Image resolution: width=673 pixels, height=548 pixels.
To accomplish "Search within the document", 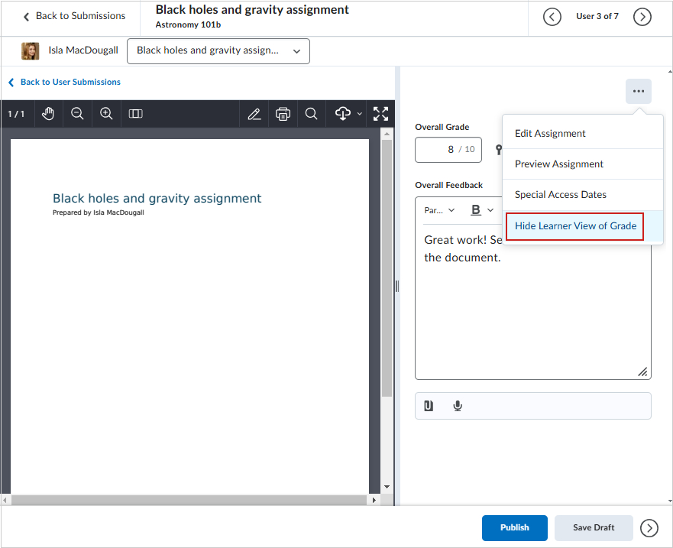I will tap(311, 114).
